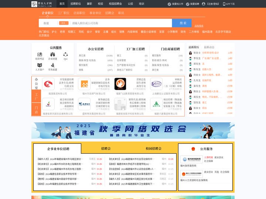The image size is (266, 199).
Task: Open 影视/娱乐/休闲 under 门店商铺招聘
Action: click(159, 60)
